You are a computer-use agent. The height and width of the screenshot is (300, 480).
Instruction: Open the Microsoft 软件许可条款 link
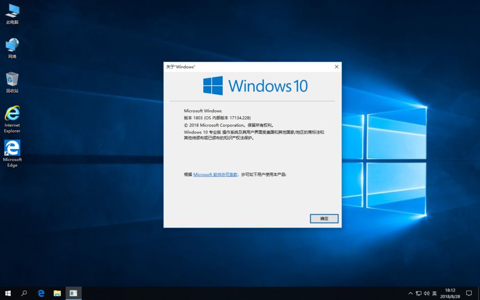pos(215,174)
